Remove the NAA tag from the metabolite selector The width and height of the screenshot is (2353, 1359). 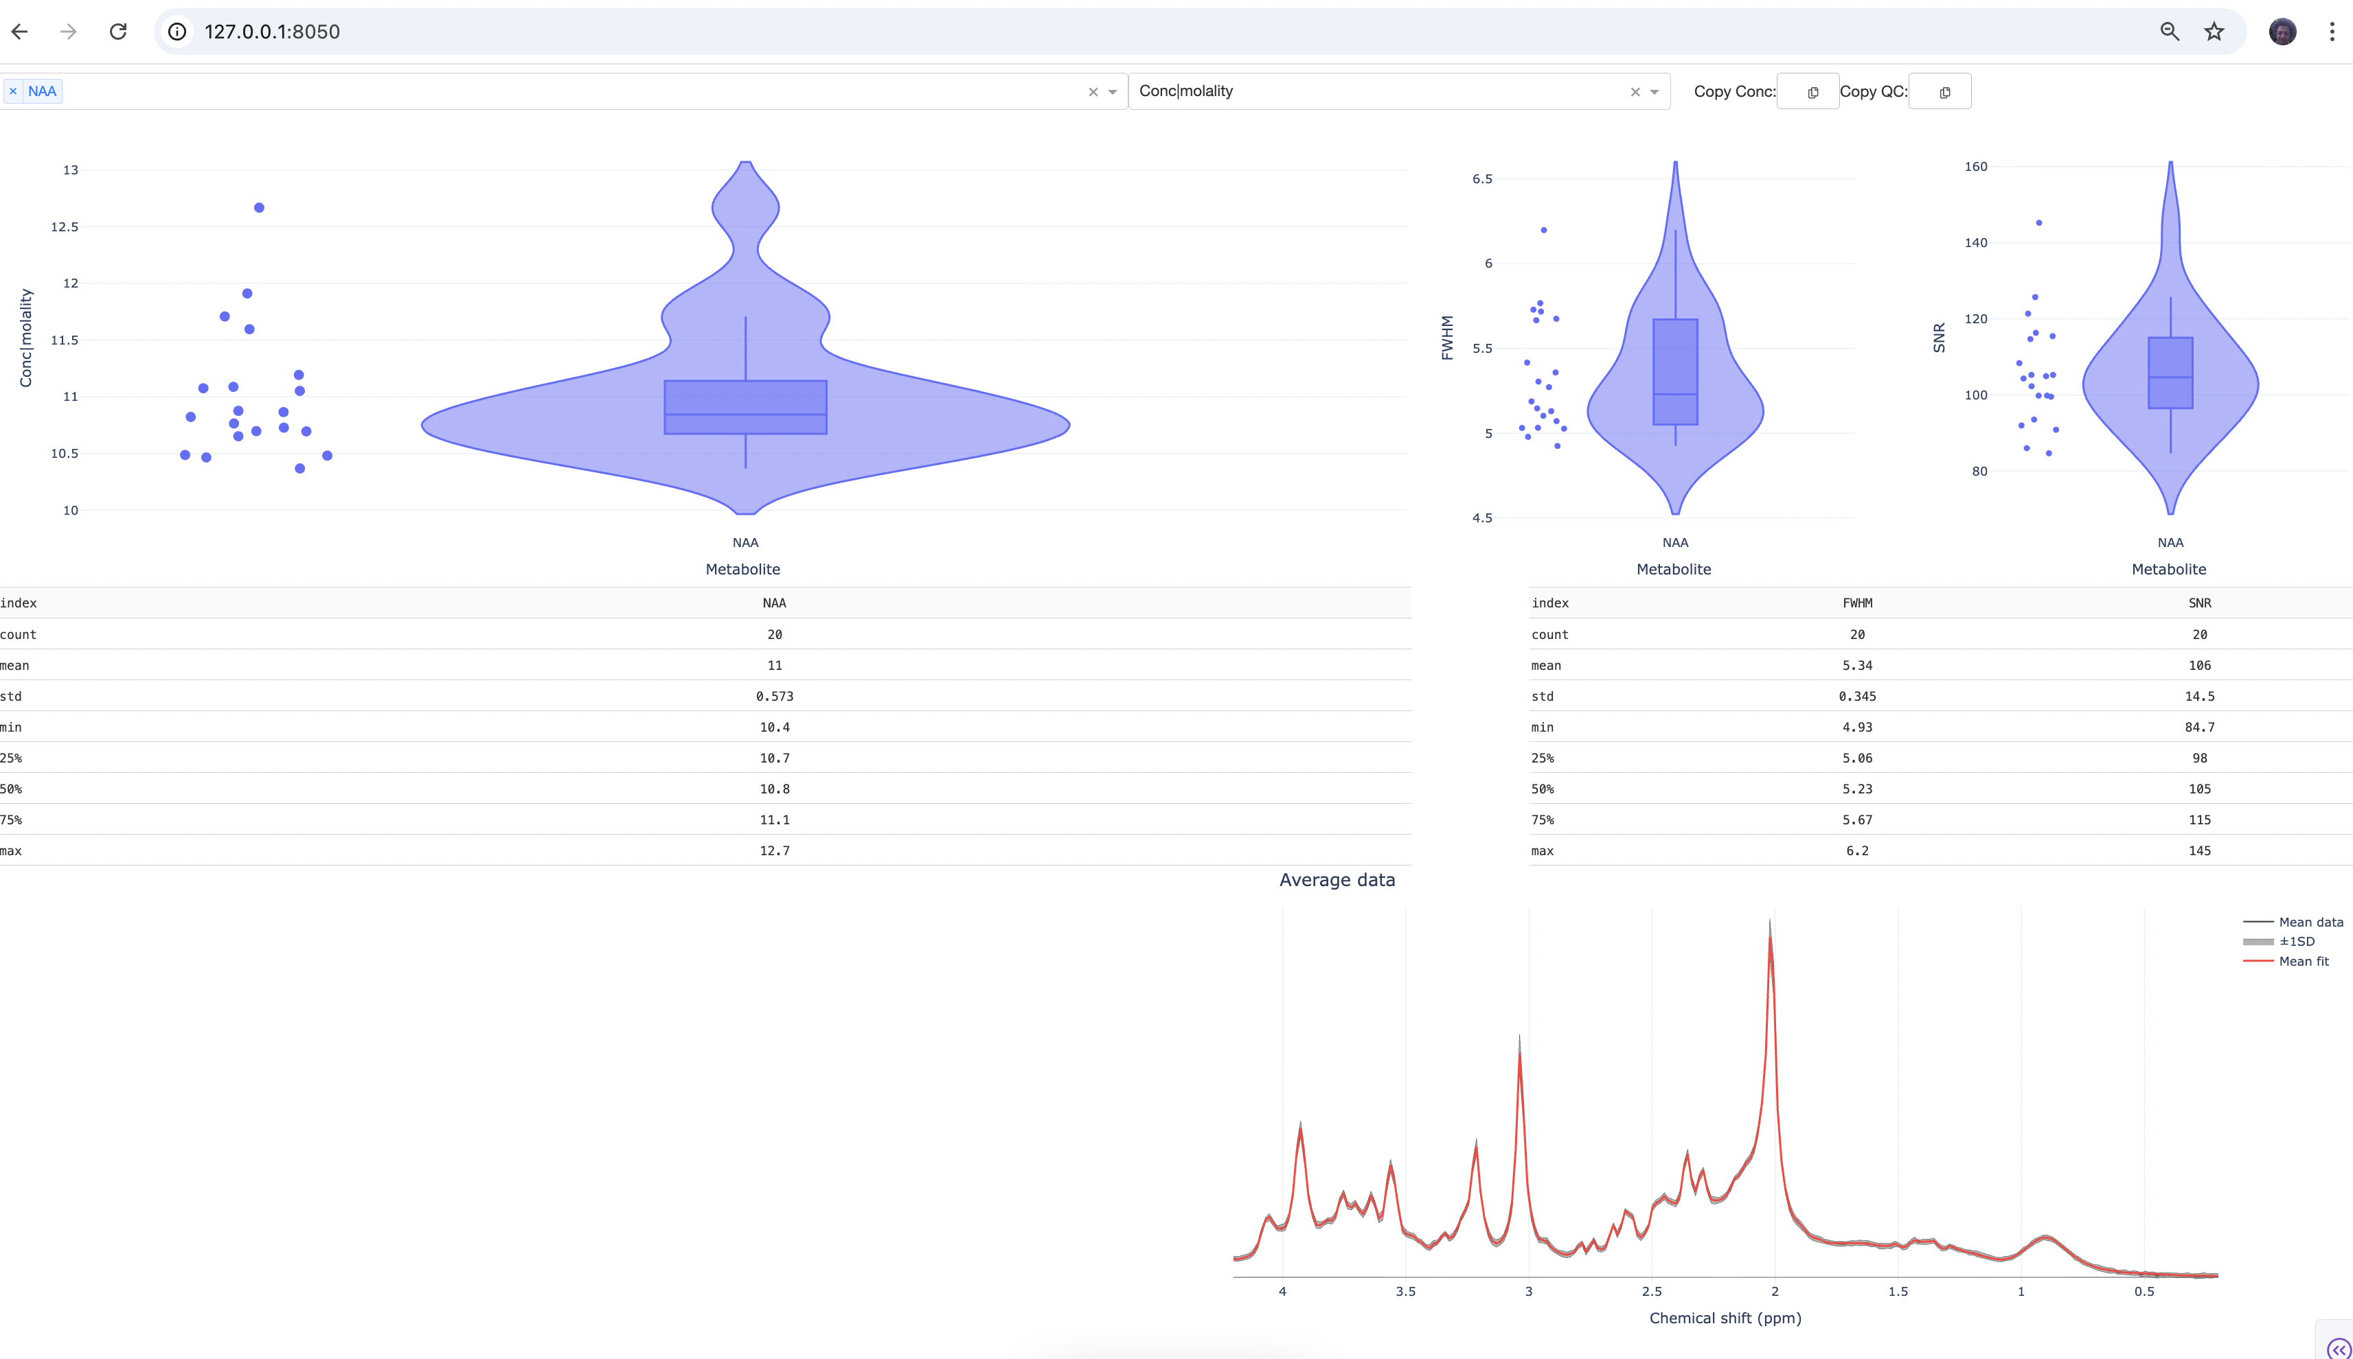coord(13,91)
